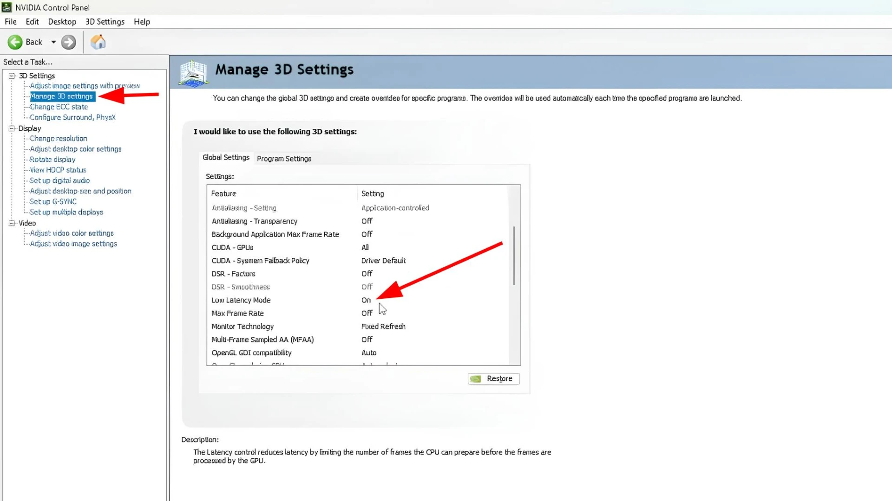The height and width of the screenshot is (501, 892).
Task: Select CUDA - Sysmem Fallback Policy row
Action: pyautogui.click(x=358, y=261)
